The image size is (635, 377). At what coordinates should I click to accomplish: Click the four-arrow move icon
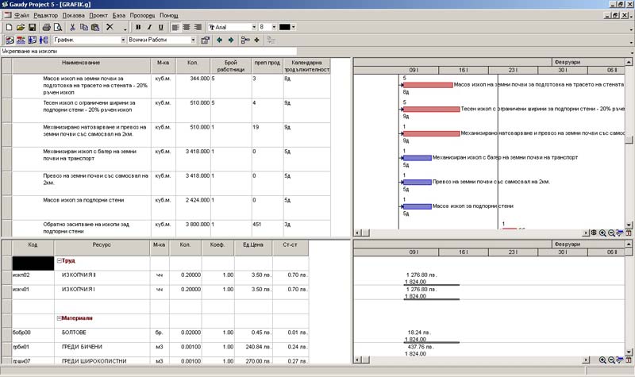(256, 40)
